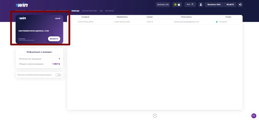Open the Android app download icon
The height and width of the screenshot is (120, 259).
click(175, 5)
